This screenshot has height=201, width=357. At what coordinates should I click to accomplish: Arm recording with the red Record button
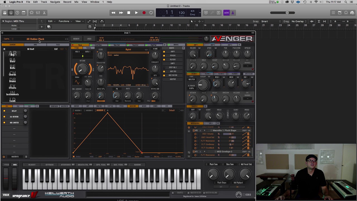click(x=144, y=13)
